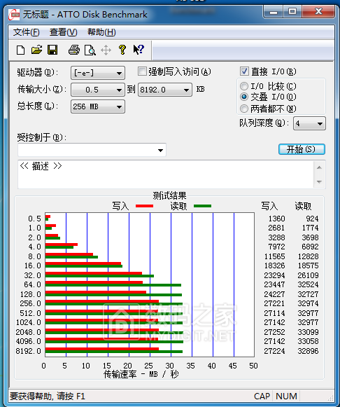Click write value 27252 for 2048.0 row
The height and width of the screenshot is (407, 340).
(x=274, y=332)
